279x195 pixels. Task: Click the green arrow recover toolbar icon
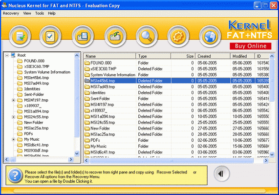pyautogui.click(x=115, y=36)
